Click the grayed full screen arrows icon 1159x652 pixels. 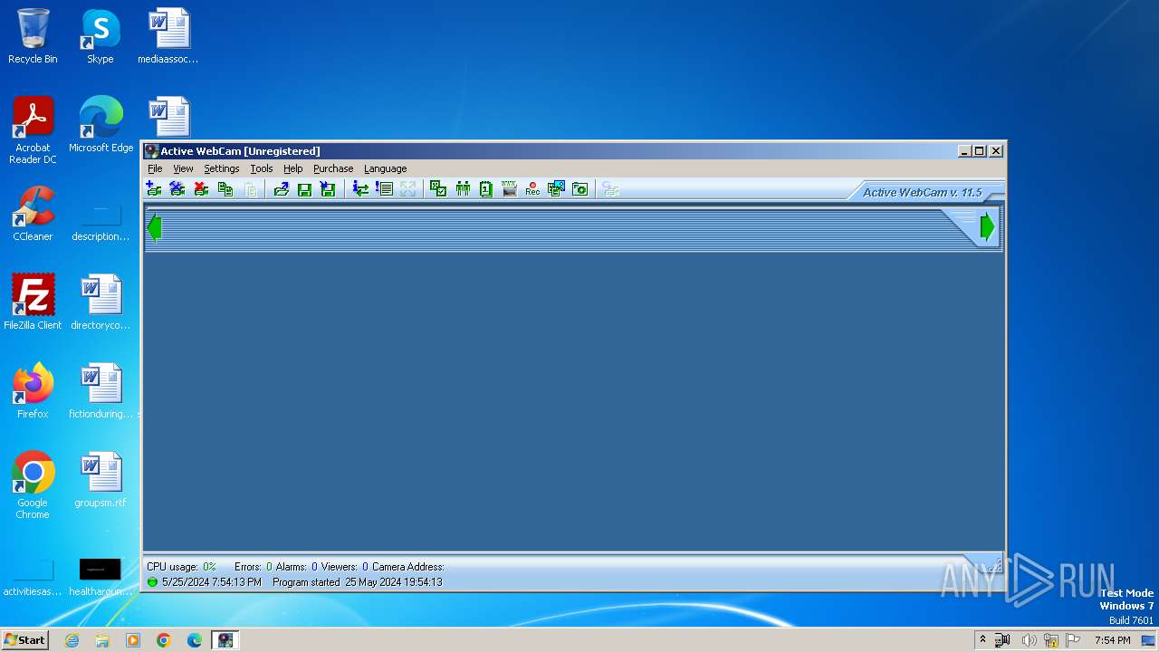tap(408, 188)
